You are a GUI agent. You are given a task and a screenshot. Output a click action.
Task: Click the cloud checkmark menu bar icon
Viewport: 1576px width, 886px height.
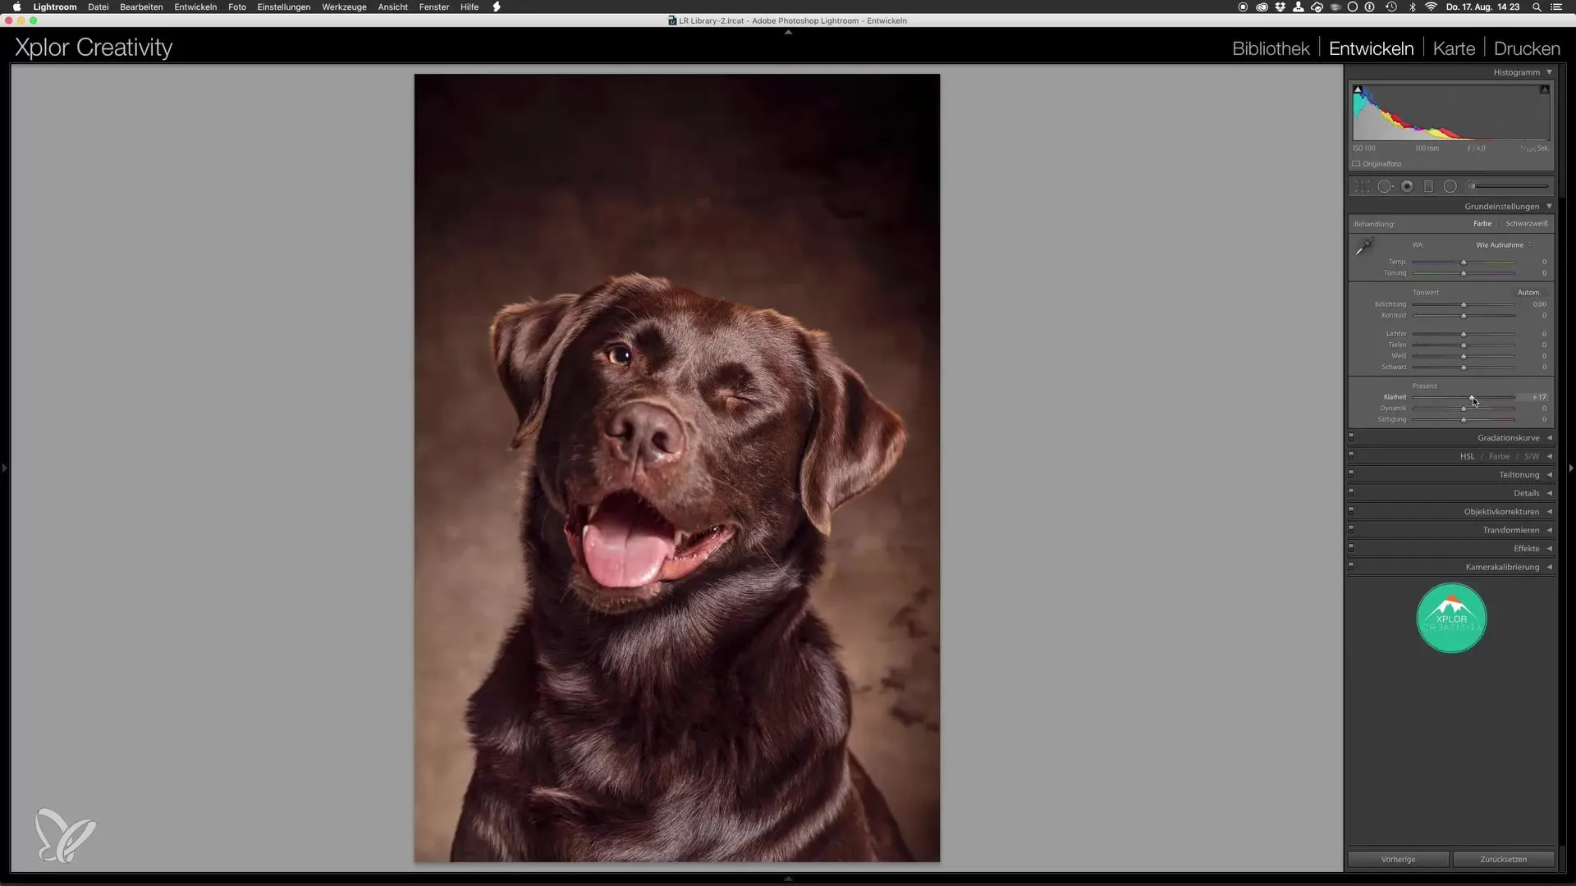pyautogui.click(x=1317, y=7)
